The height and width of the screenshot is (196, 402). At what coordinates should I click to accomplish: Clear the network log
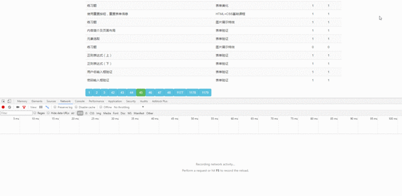(x=10, y=107)
